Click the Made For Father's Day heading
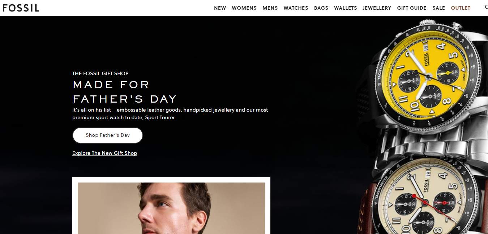Image resolution: width=488 pixels, height=234 pixels. pyautogui.click(x=124, y=91)
